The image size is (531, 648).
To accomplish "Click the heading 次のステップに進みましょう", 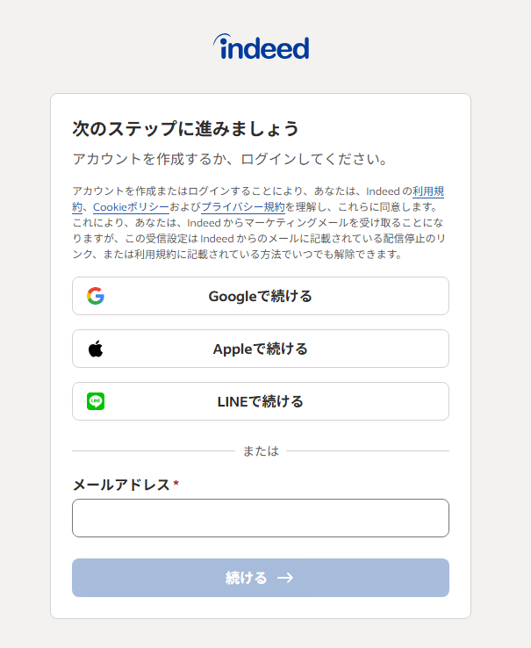I will click(185, 128).
